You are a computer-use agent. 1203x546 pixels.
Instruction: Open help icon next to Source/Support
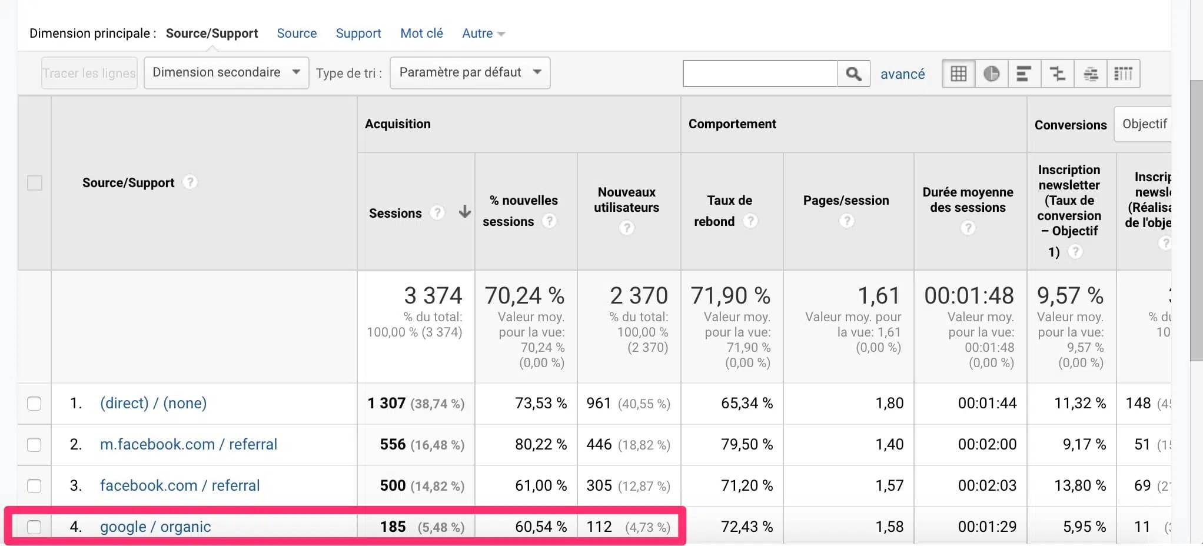click(x=190, y=182)
